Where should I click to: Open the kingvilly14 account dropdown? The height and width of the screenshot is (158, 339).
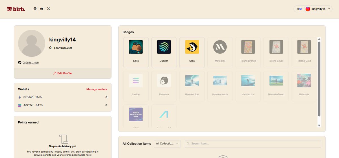318,9
